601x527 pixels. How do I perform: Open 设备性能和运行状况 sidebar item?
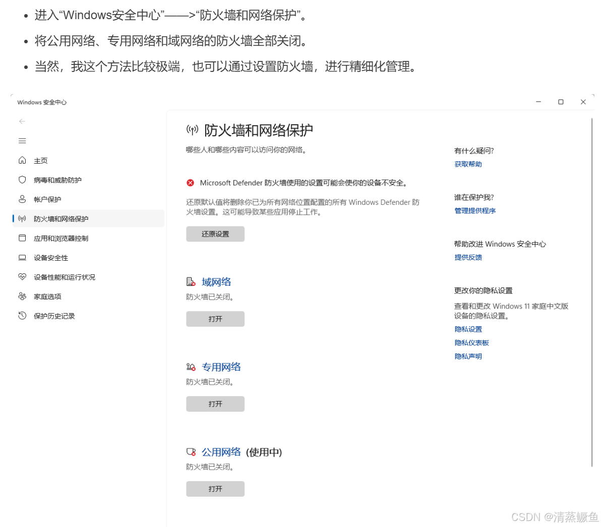88,277
